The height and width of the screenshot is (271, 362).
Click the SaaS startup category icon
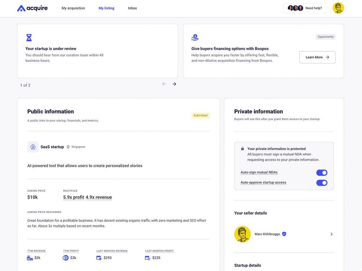(x=33, y=147)
